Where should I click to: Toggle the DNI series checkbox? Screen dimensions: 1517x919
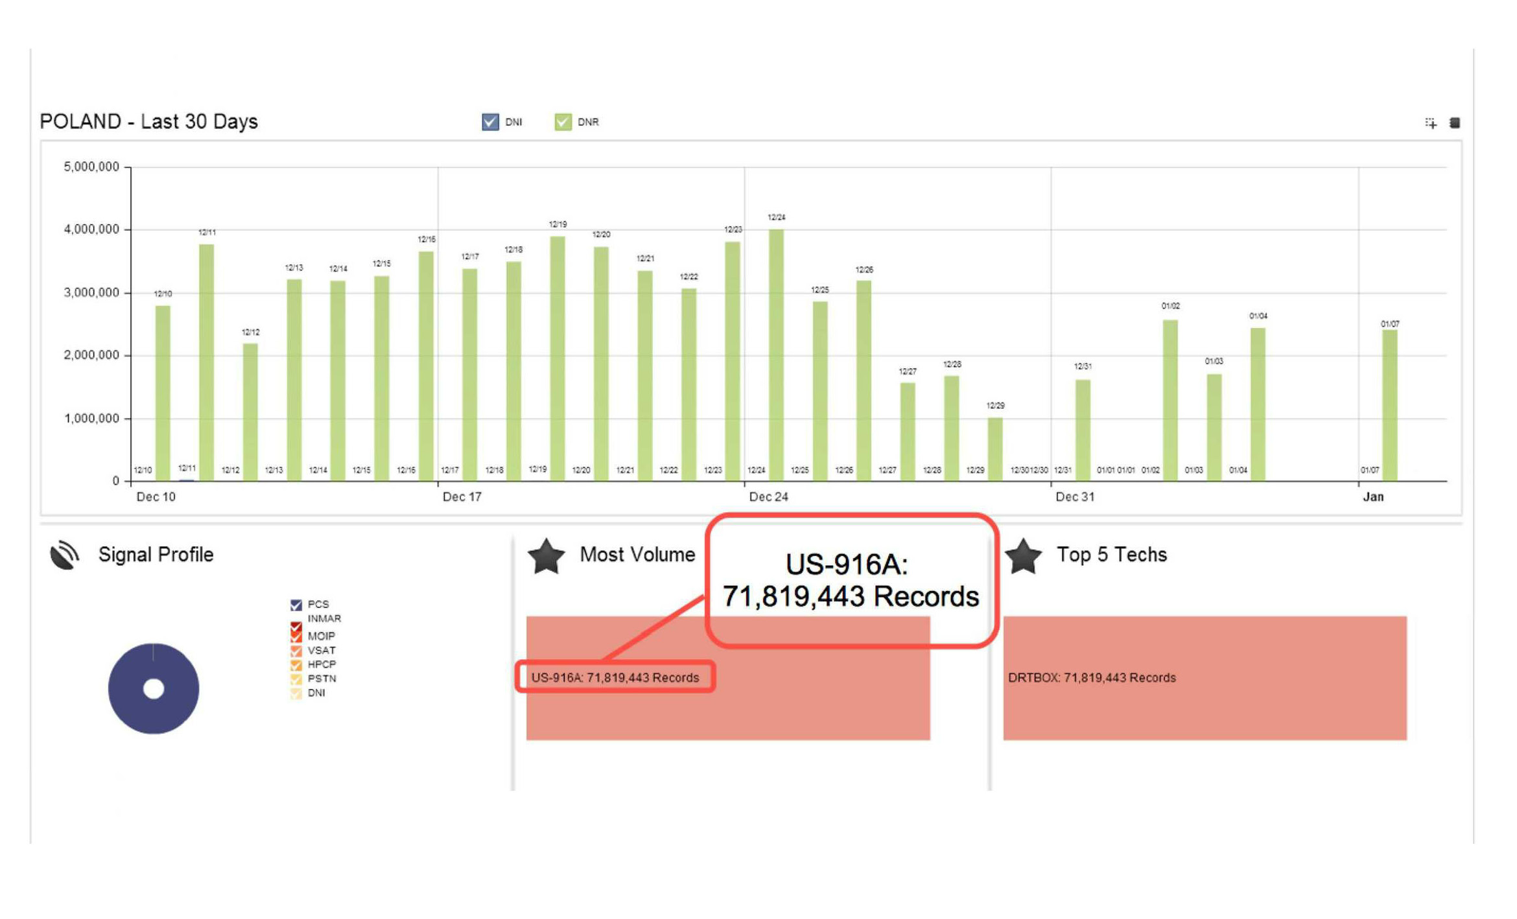click(x=490, y=122)
